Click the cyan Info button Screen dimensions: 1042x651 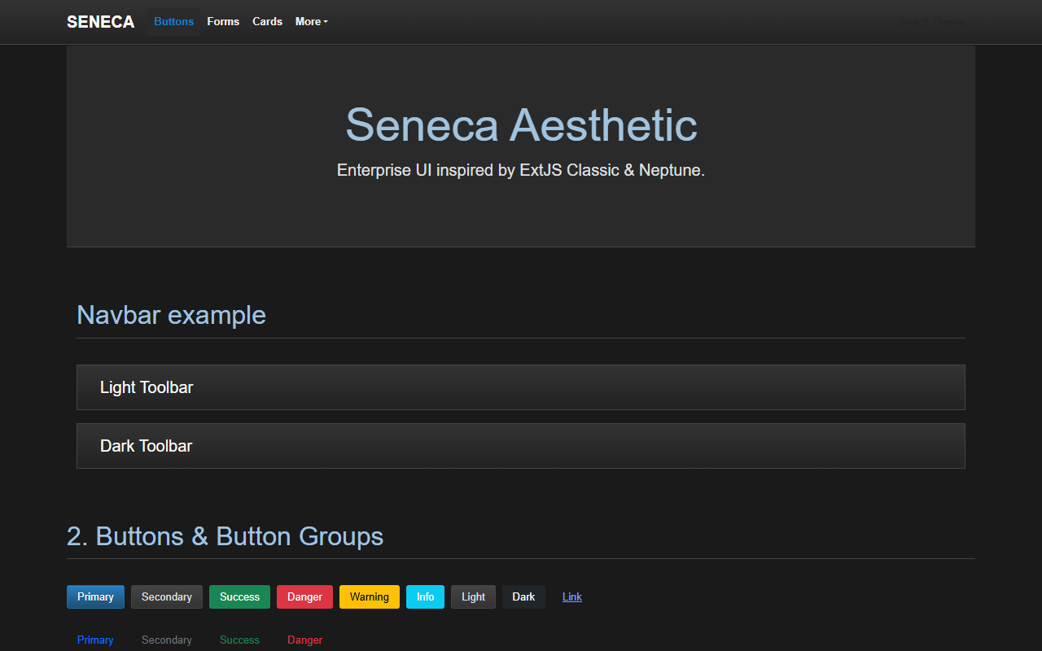tap(426, 597)
